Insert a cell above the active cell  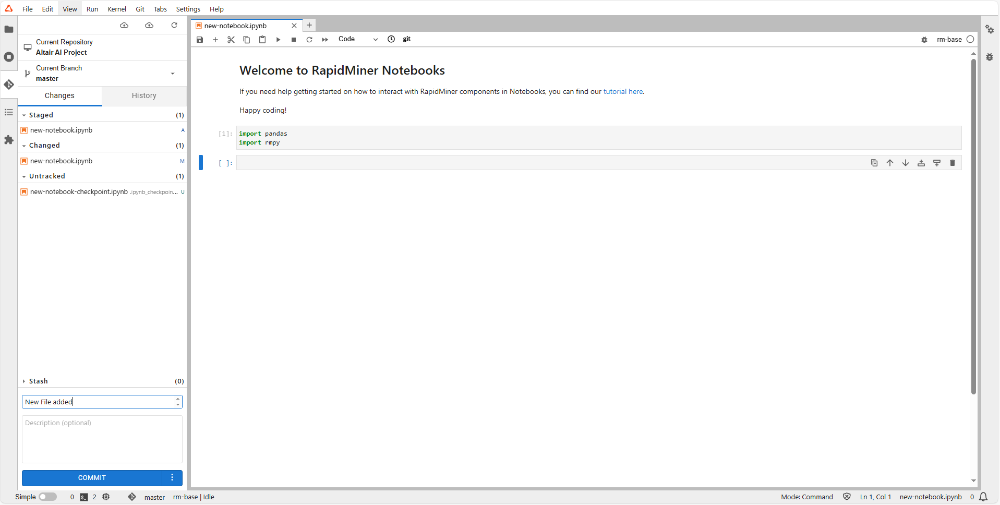tap(921, 163)
